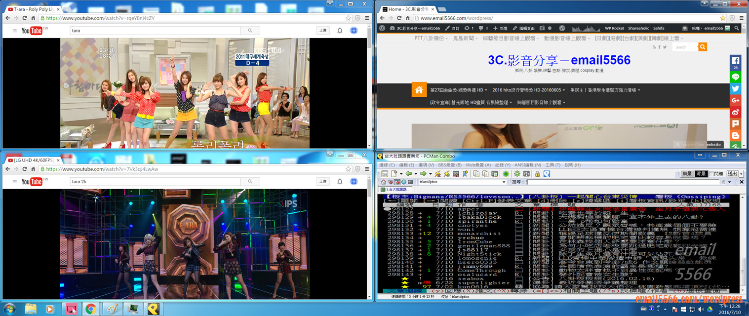The width and height of the screenshot is (749, 316).
Task: Click the orange home icon on the 3C site
Action: pos(419,90)
